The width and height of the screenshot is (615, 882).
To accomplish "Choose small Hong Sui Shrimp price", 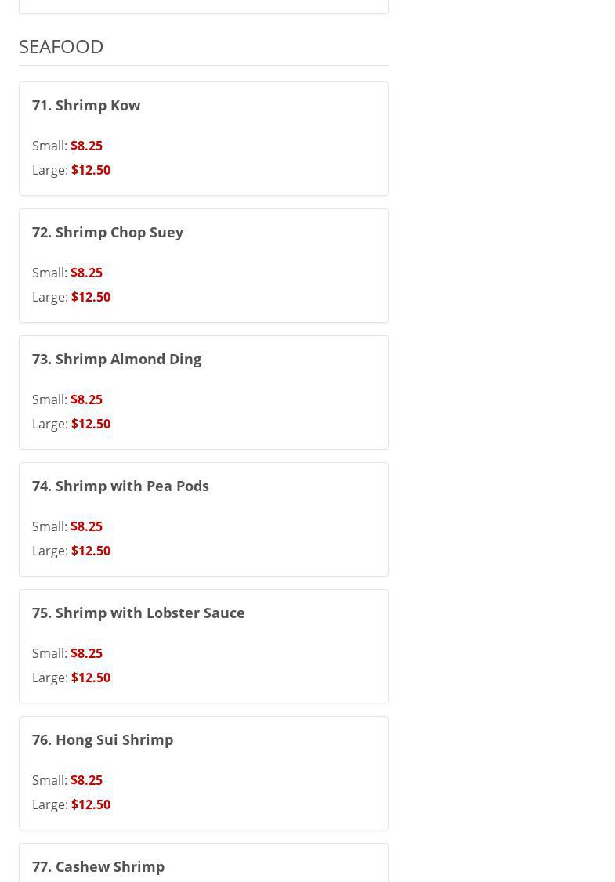I will tap(86, 780).
